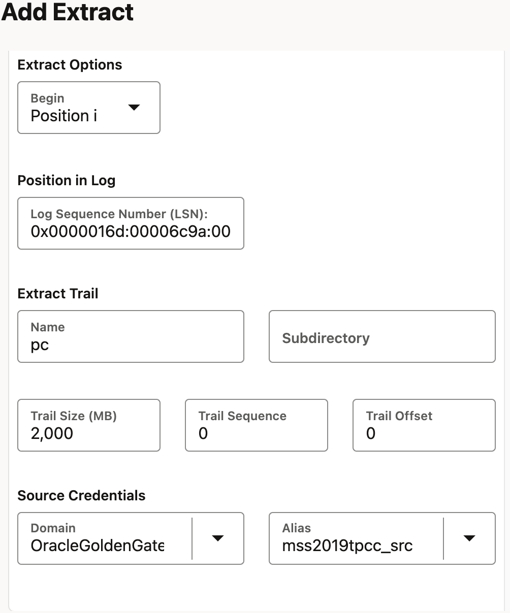The height and width of the screenshot is (613, 510).
Task: Select the Begin value showing Position i
Action: [62, 116]
